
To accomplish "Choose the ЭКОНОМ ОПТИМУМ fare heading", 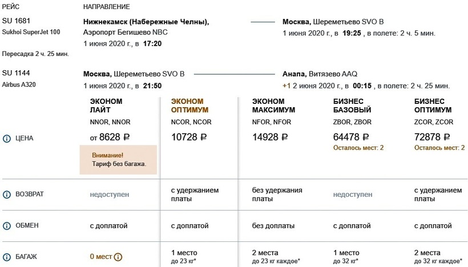I will (190, 106).
